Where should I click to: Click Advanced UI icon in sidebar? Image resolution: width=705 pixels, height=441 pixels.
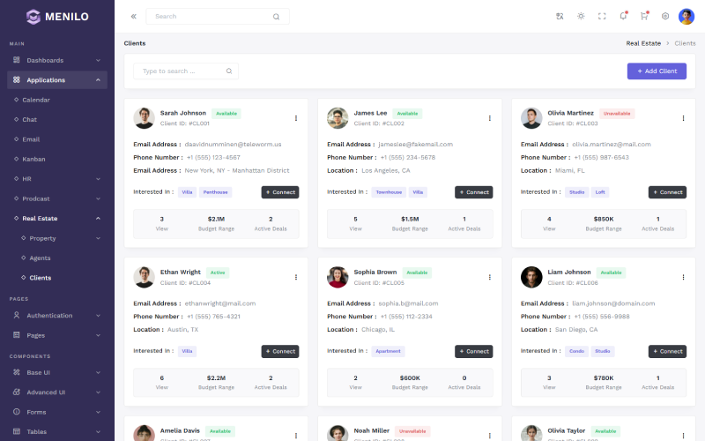coord(17,392)
